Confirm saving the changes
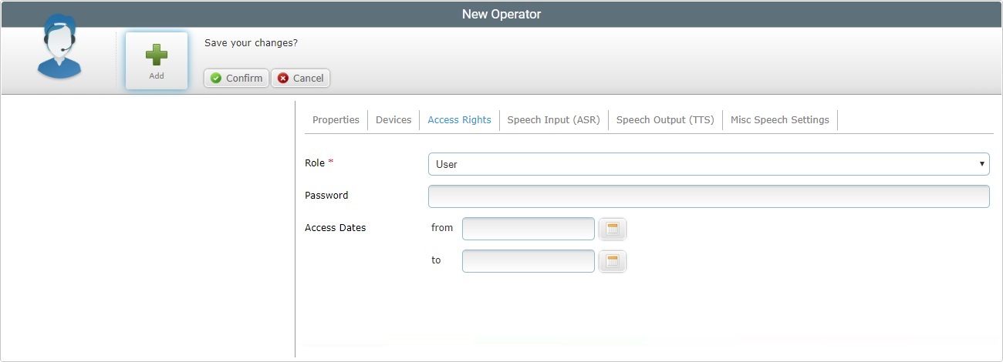The image size is (1003, 362). pos(236,79)
